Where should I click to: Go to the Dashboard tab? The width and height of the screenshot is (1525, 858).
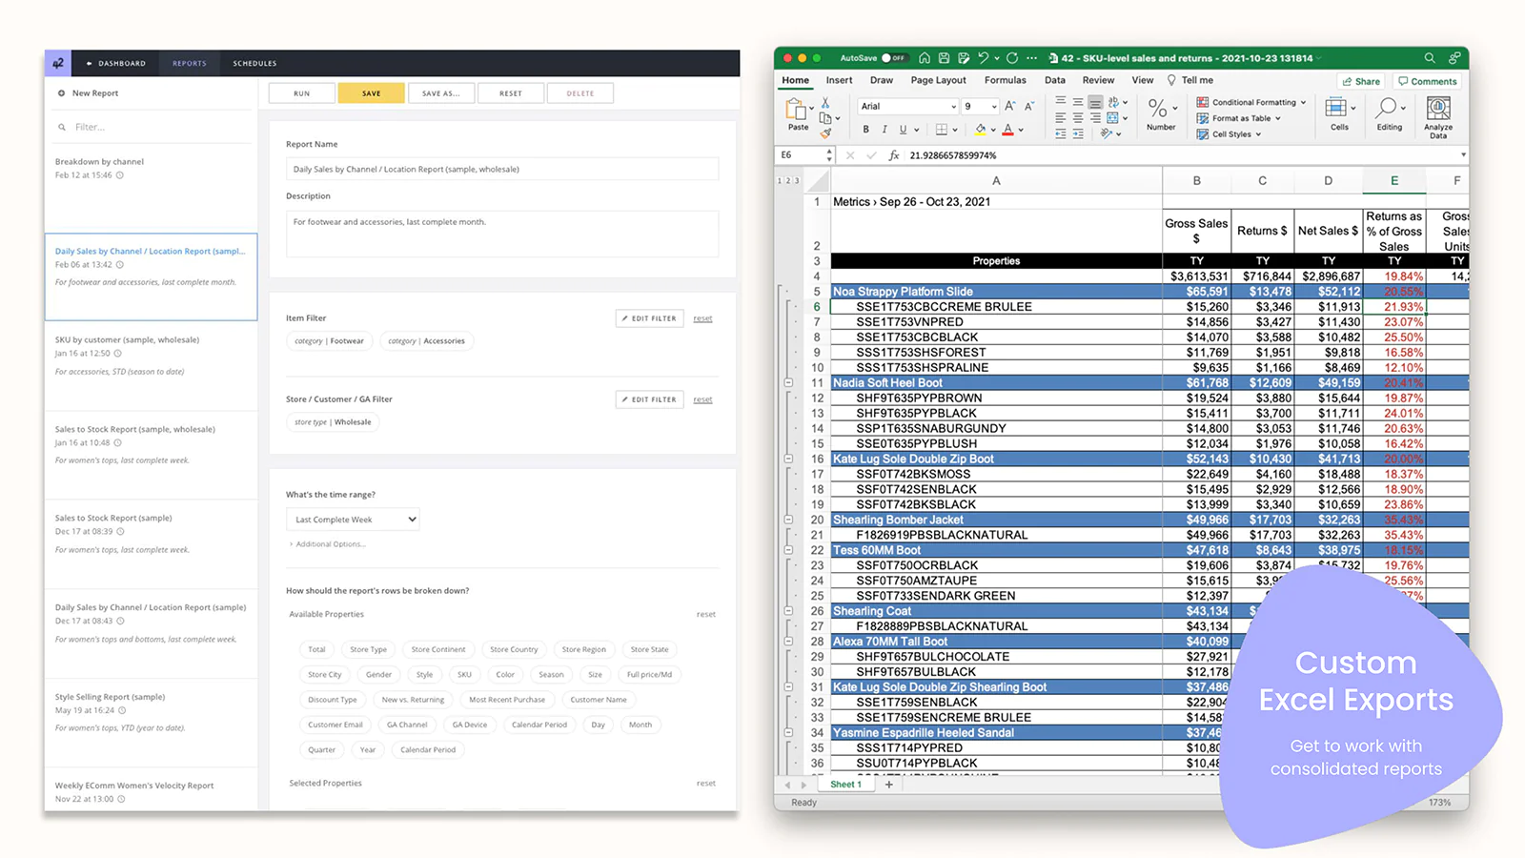pyautogui.click(x=116, y=63)
